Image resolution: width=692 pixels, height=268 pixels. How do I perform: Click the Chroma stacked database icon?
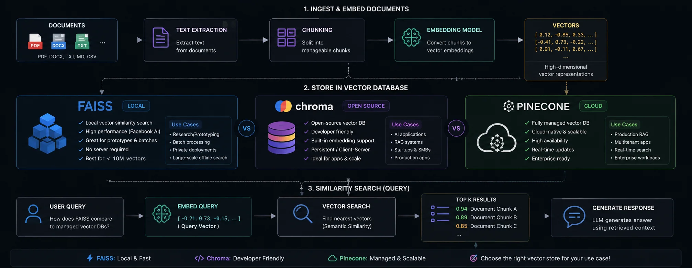(x=281, y=138)
